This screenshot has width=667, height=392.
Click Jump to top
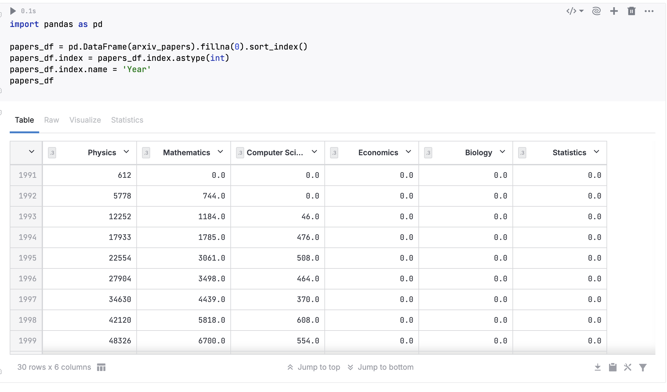pos(319,367)
